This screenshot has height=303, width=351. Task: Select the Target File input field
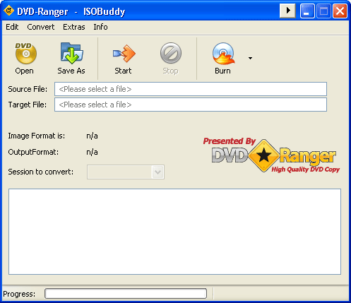tap(191, 105)
